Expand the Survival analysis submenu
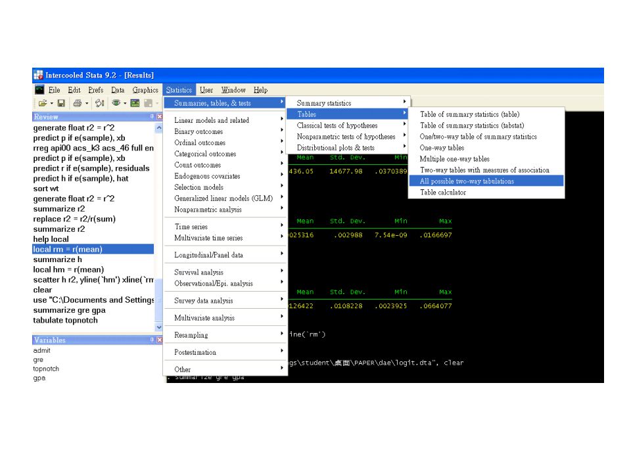 225,272
